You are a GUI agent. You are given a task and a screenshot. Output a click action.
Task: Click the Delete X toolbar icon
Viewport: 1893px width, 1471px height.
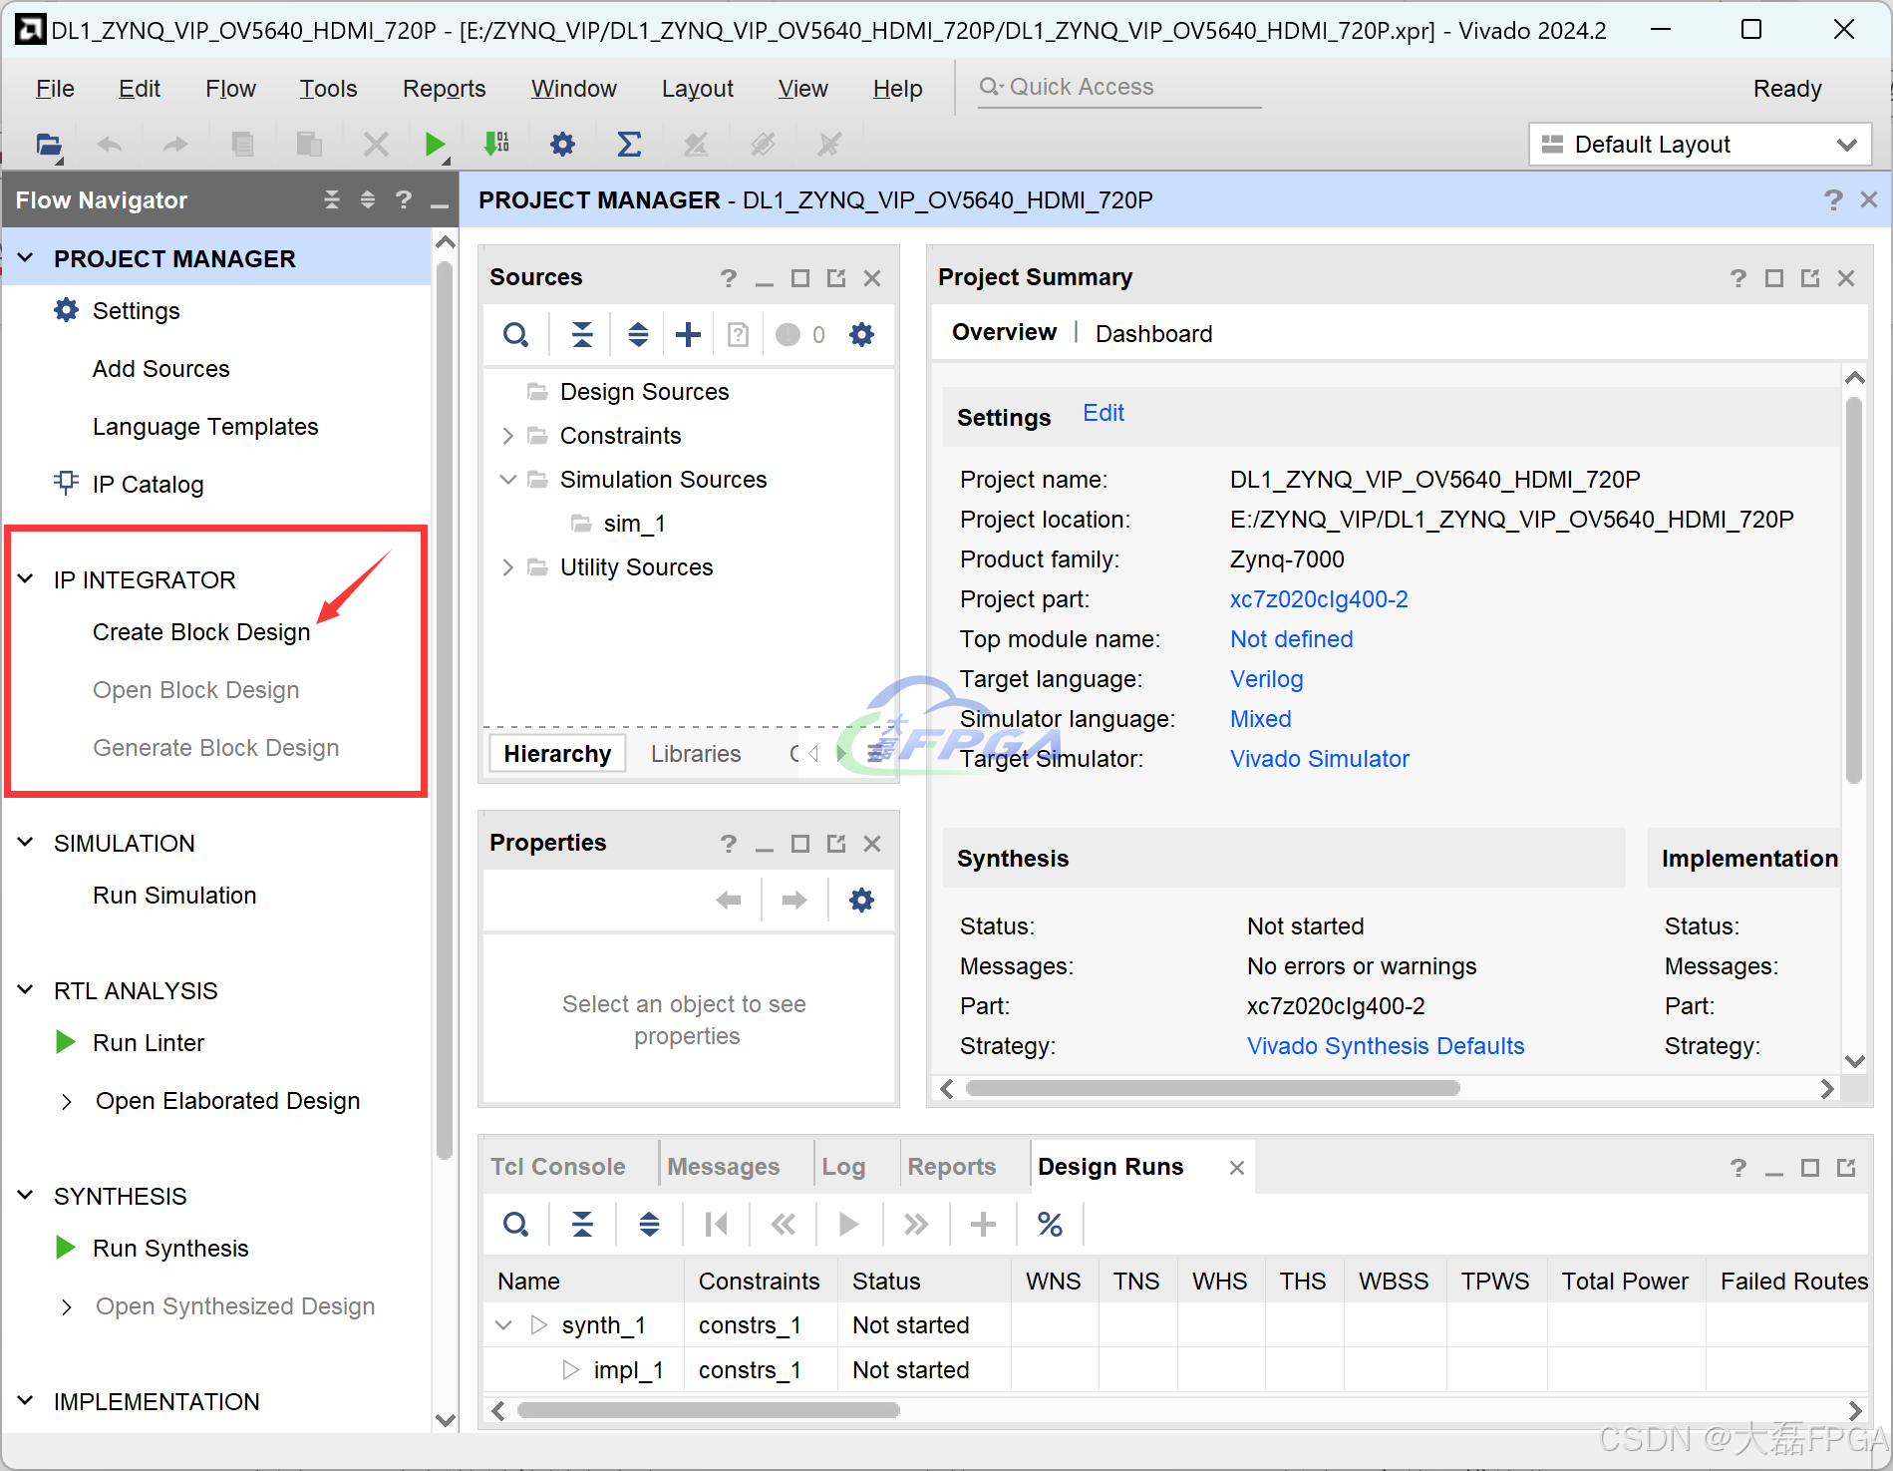tap(376, 145)
